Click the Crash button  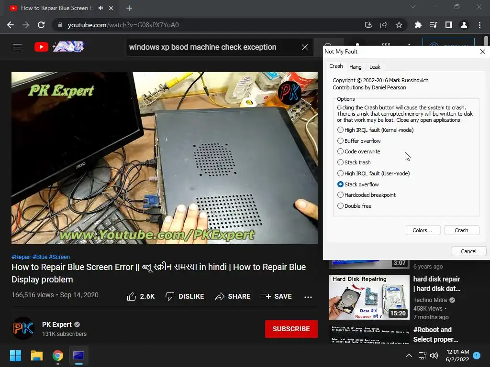[x=462, y=230]
